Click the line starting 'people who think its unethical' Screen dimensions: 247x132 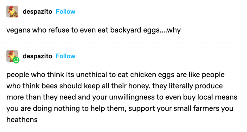[x=115, y=75]
